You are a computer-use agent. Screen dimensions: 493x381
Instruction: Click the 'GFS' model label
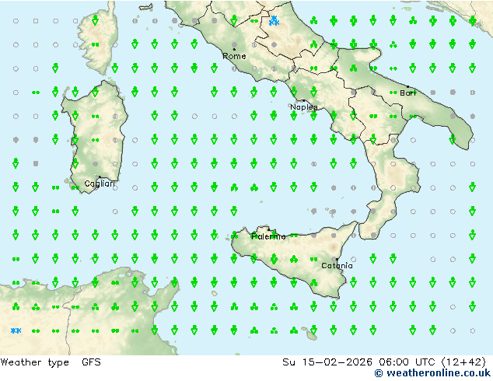[x=91, y=362]
